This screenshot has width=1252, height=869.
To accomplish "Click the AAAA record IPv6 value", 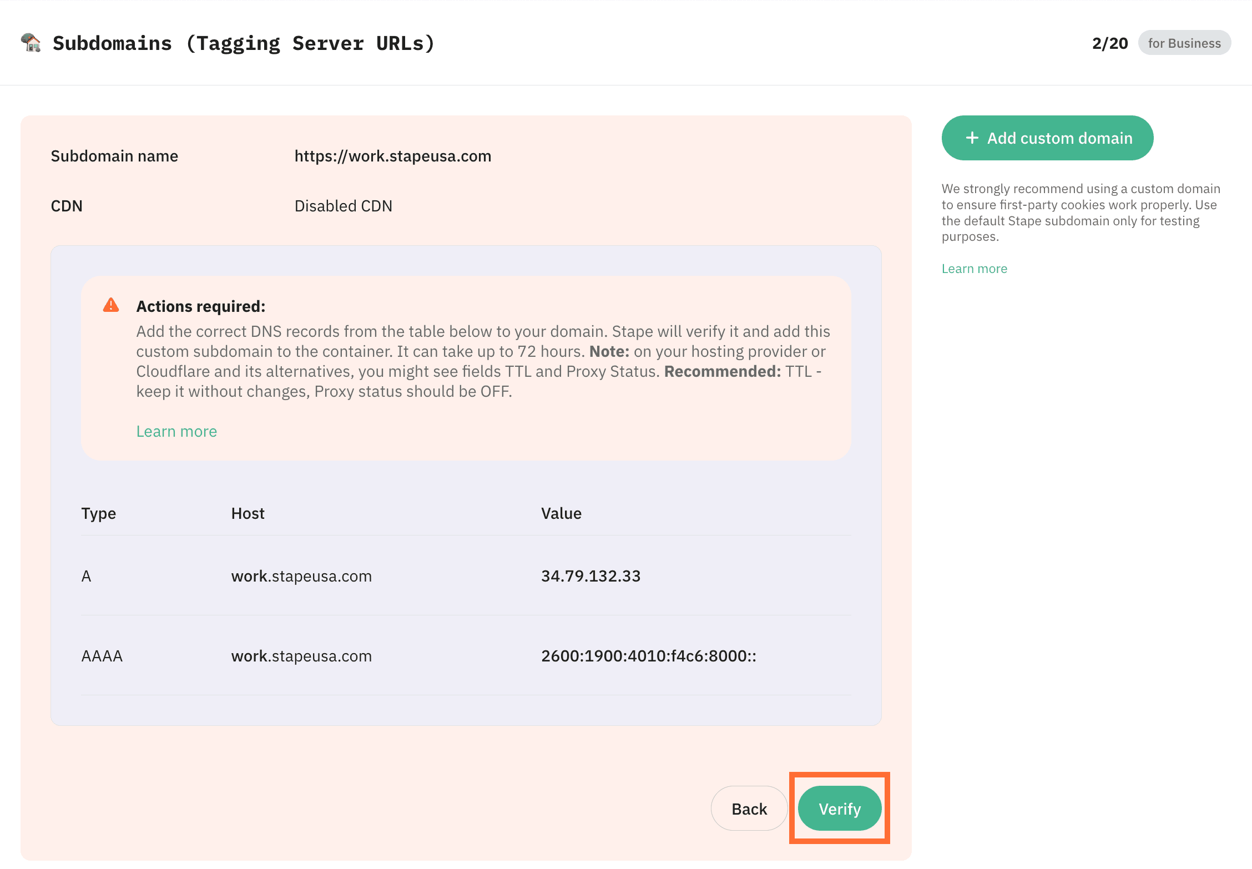I will tap(648, 656).
